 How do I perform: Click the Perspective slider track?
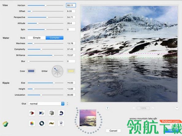pos(45,17)
